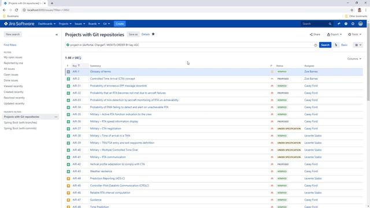
Task: Open assignee Zoe Barnes on AIR-2 row
Action: pos(311,79)
